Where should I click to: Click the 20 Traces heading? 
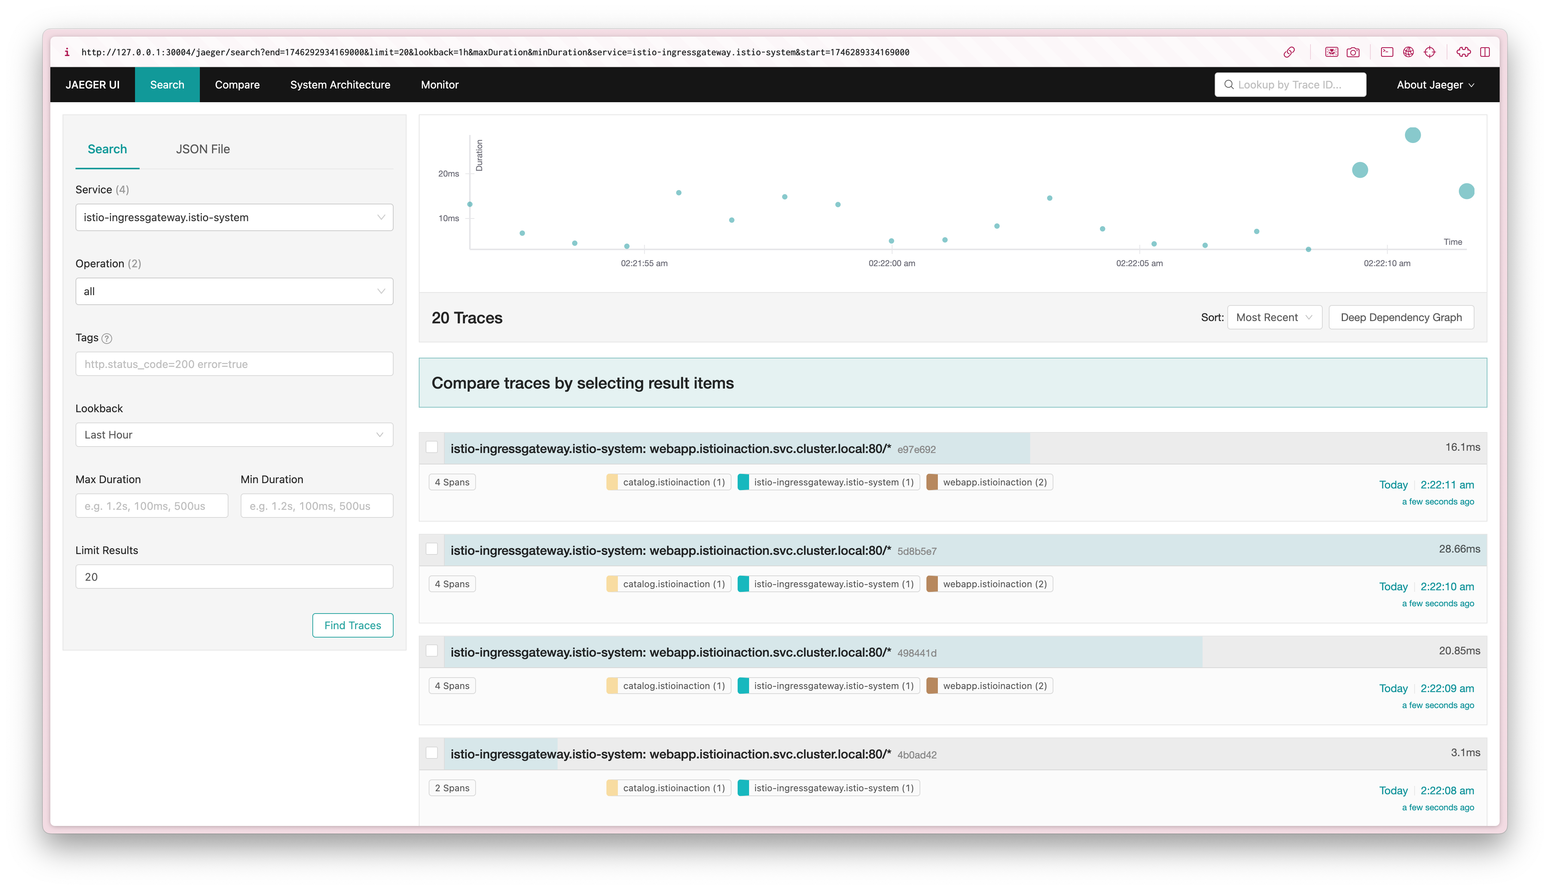click(x=467, y=318)
